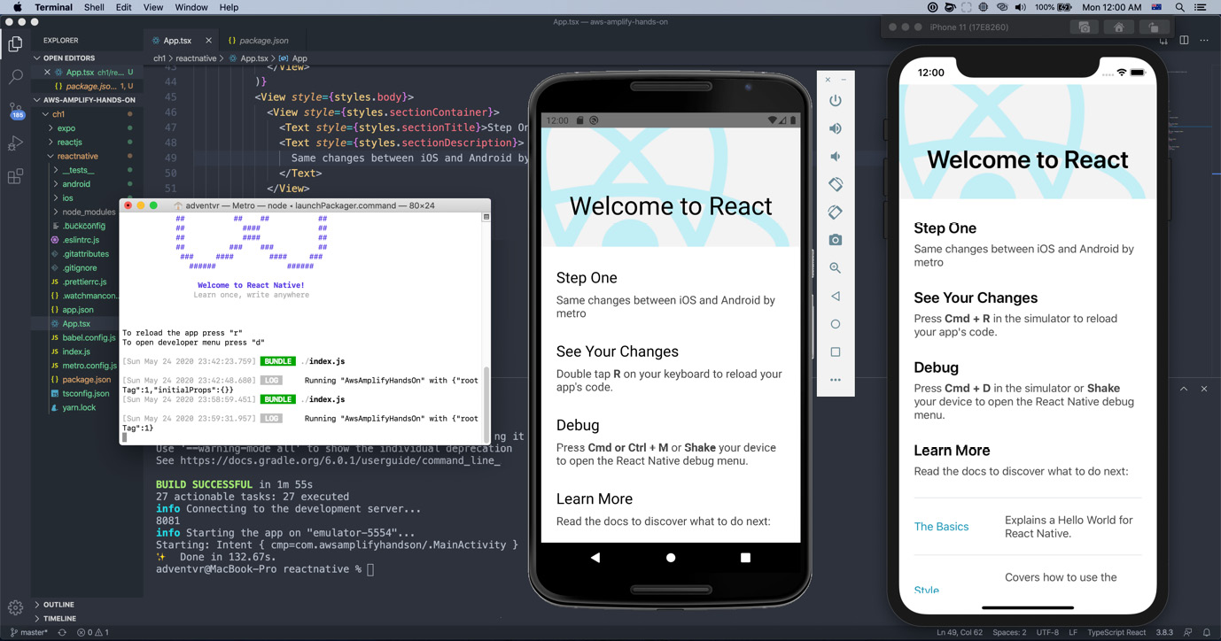Viewport: 1221px width, 641px height.
Task: Open the Help menu
Action: pos(229,7)
